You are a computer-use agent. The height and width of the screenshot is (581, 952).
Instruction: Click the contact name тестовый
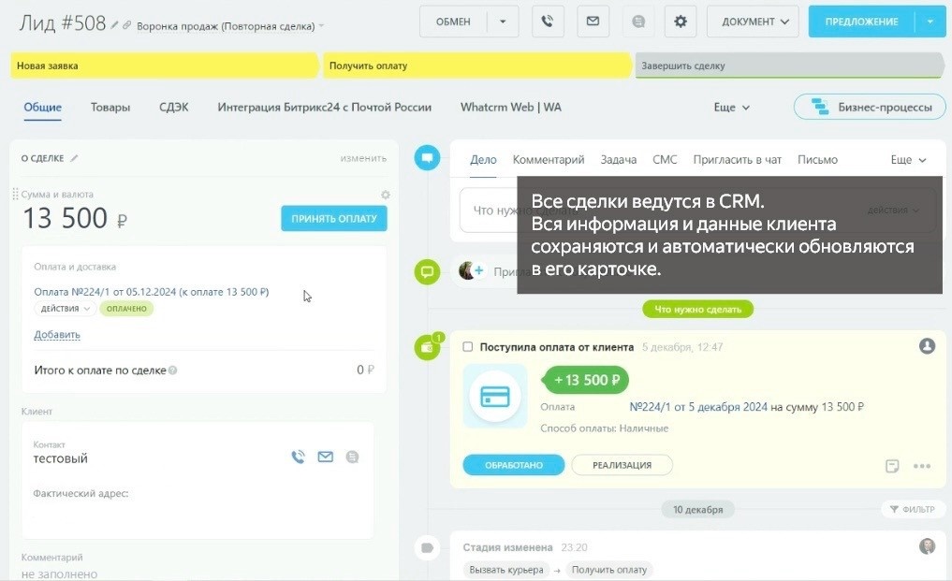point(60,458)
